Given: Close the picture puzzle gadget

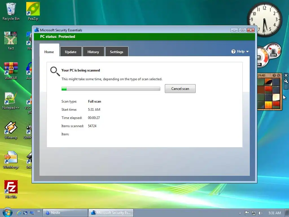Looking at the screenshot, I should (x=286, y=75).
